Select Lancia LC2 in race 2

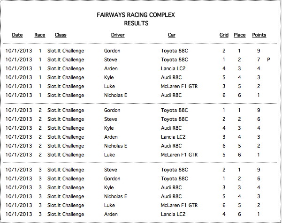pyautogui.click(x=173, y=137)
